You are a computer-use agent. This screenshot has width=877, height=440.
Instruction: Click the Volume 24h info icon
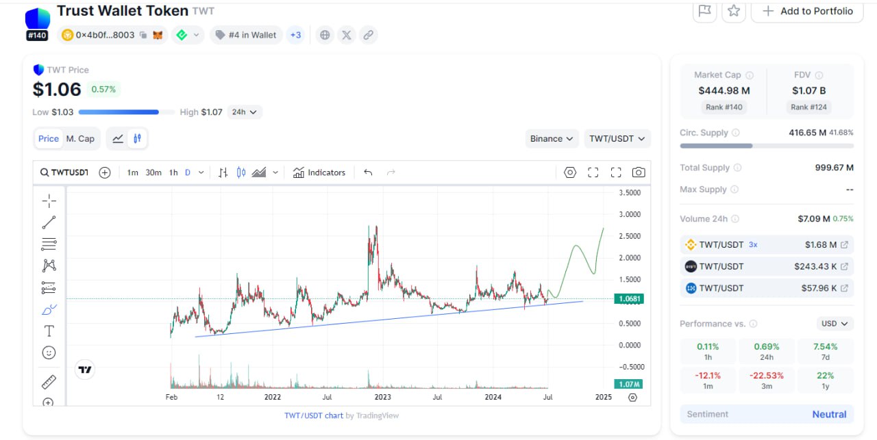[734, 219]
